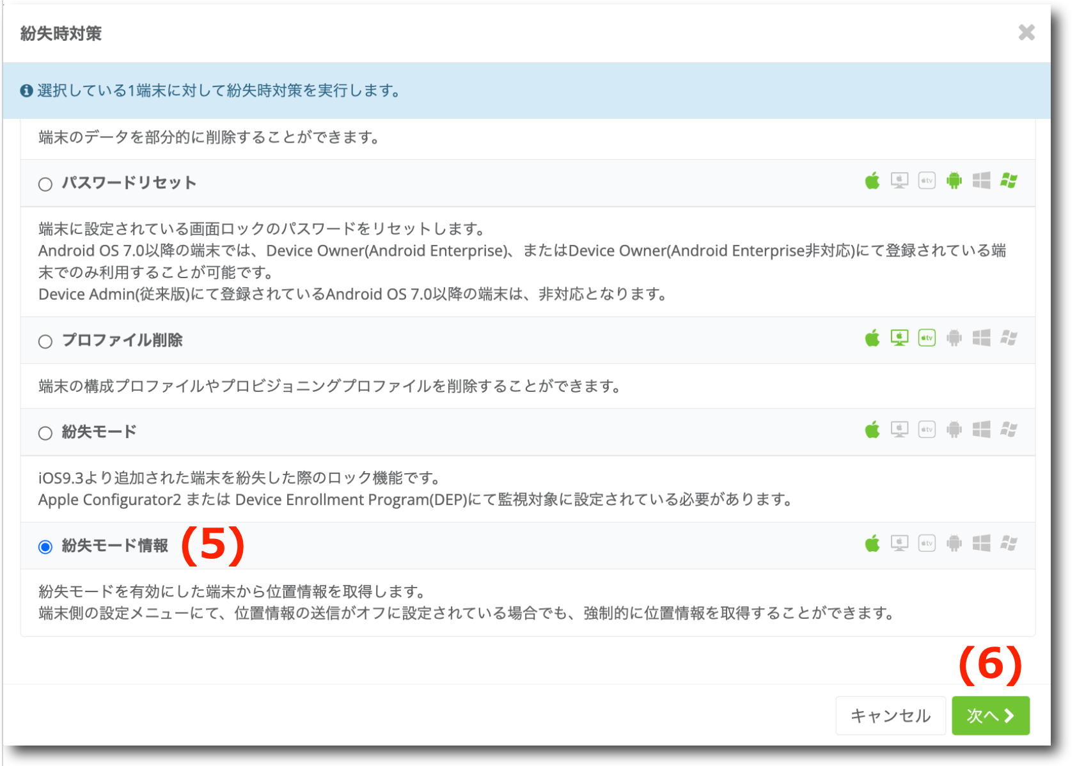Click the green 次へ button
Screen dimensions: 1077x766
[990, 715]
